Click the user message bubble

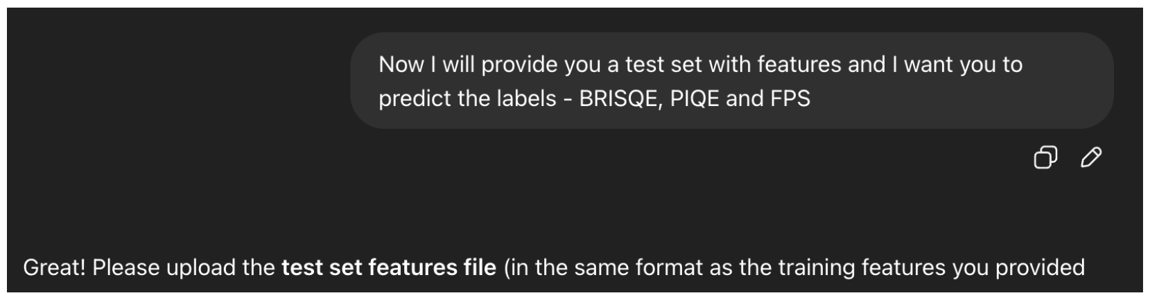coord(731,80)
